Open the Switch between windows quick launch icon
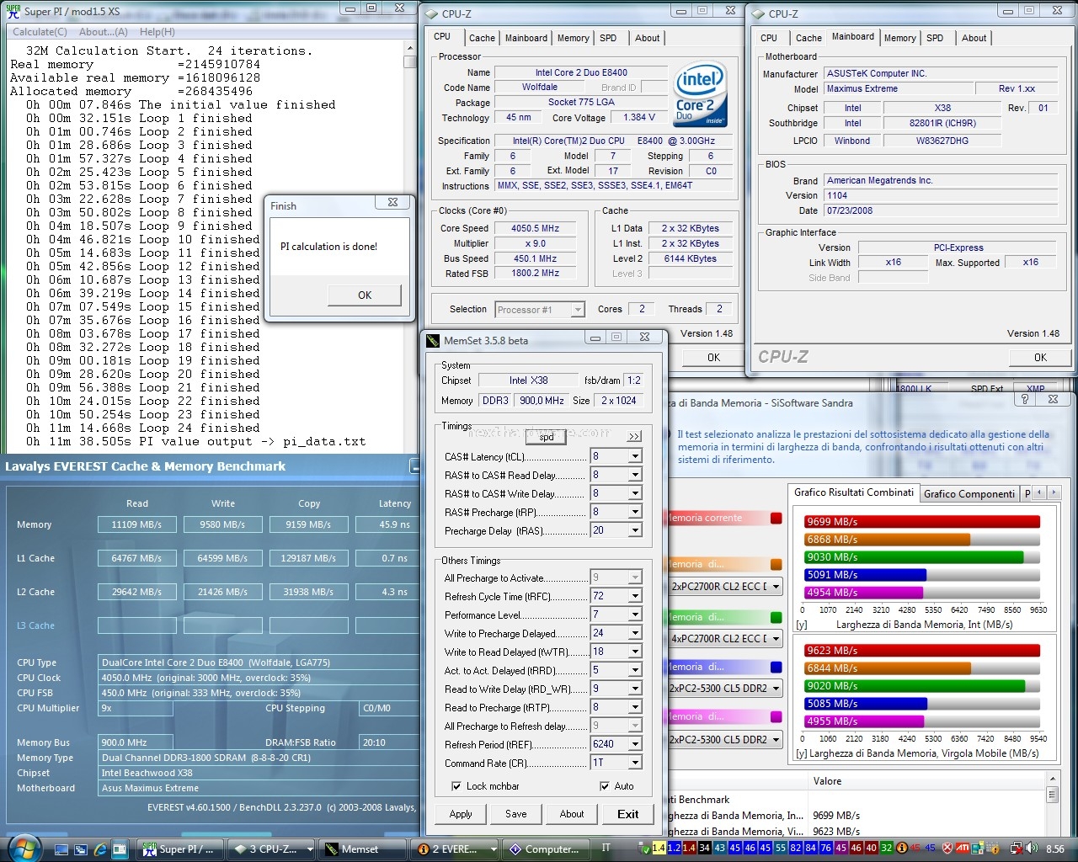The image size is (1078, 862). coord(81,849)
